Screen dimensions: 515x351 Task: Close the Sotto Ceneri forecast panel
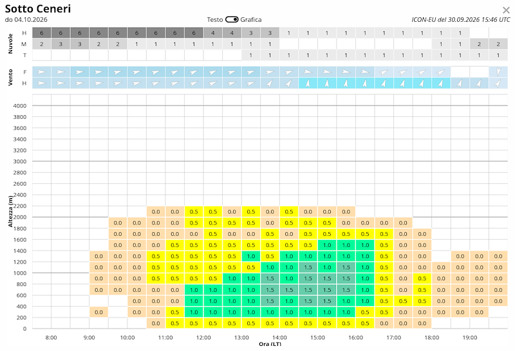click(506, 10)
